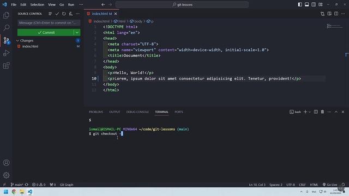Synchronize changes icon in status bar
Screen dimensions: 349x196
pos(27,185)
